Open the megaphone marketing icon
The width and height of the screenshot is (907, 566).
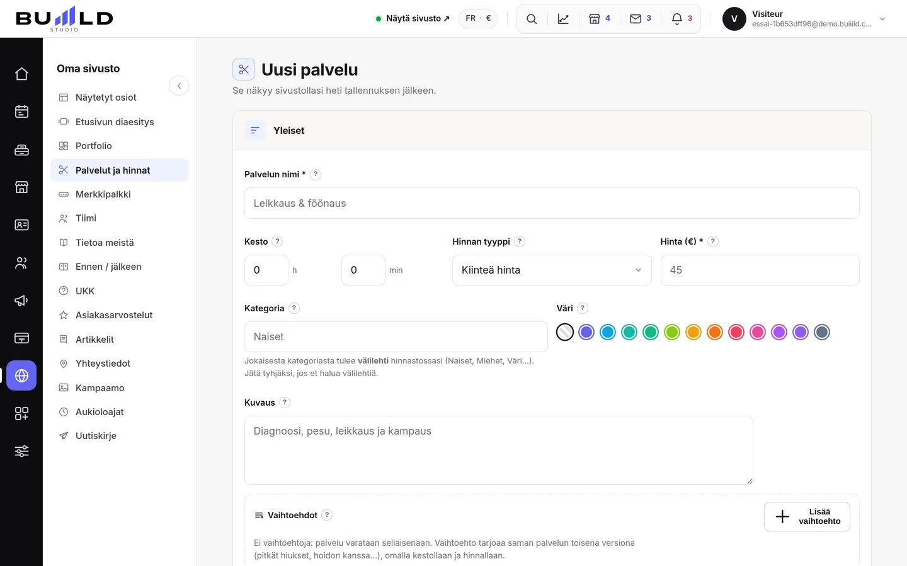tap(21, 301)
